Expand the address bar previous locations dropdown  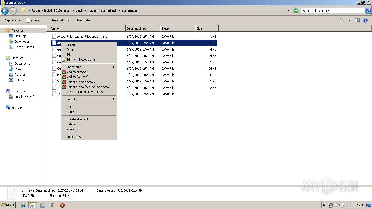coord(289,11)
